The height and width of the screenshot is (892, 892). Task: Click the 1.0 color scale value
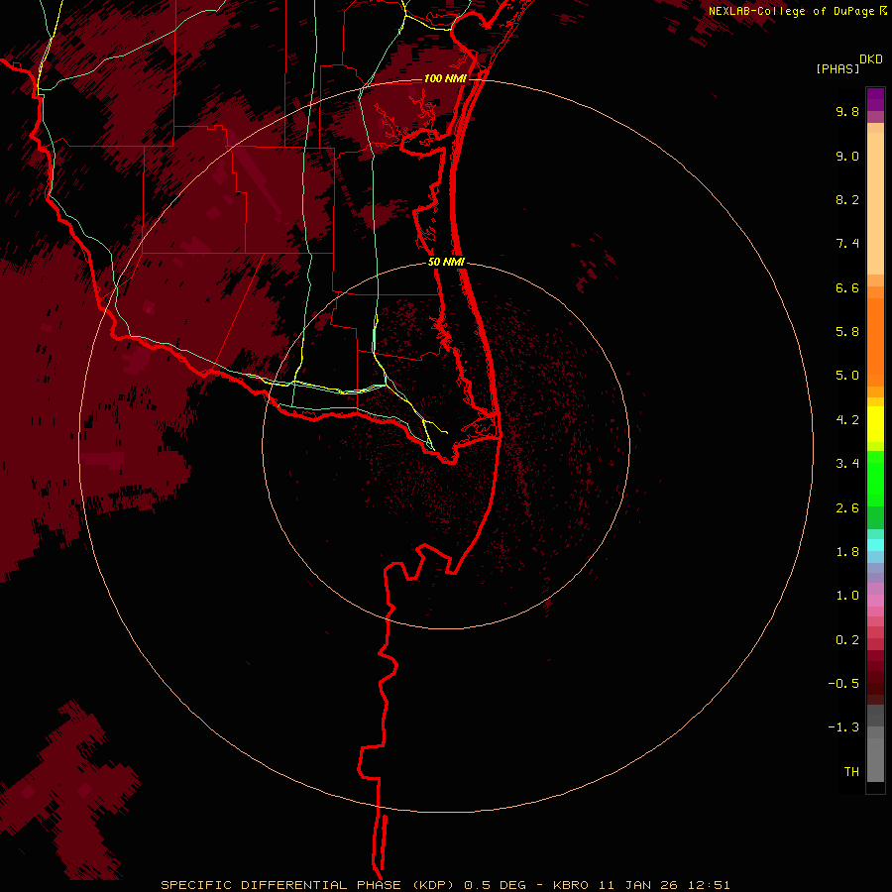(x=847, y=596)
